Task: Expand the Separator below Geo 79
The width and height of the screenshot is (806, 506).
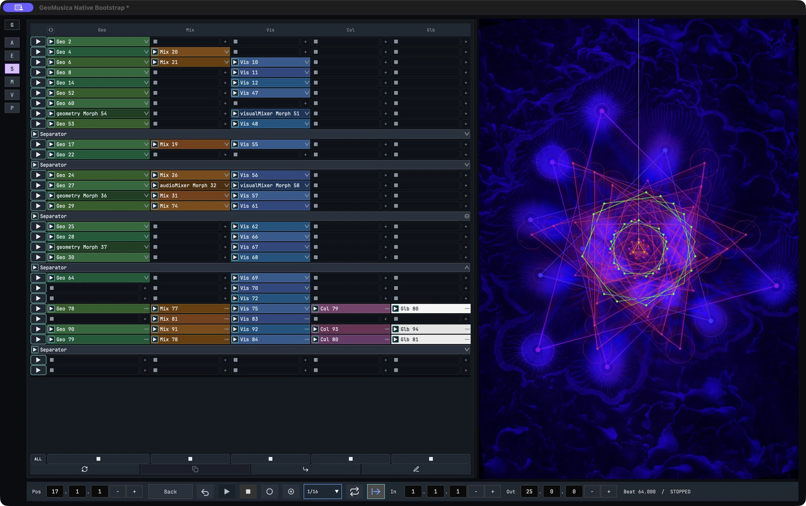Action: [467, 350]
